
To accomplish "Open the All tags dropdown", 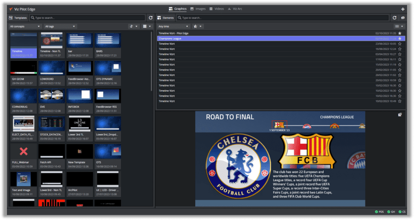I will pyautogui.click(x=60, y=26).
